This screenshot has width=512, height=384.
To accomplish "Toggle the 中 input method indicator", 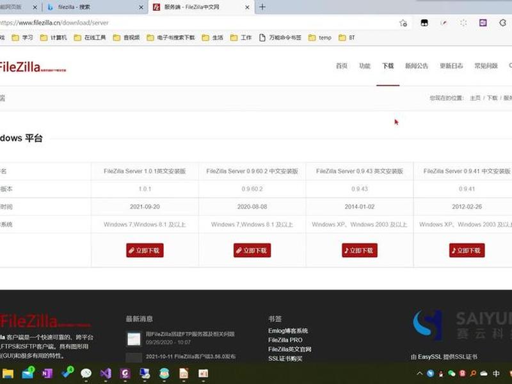I will (x=496, y=373).
